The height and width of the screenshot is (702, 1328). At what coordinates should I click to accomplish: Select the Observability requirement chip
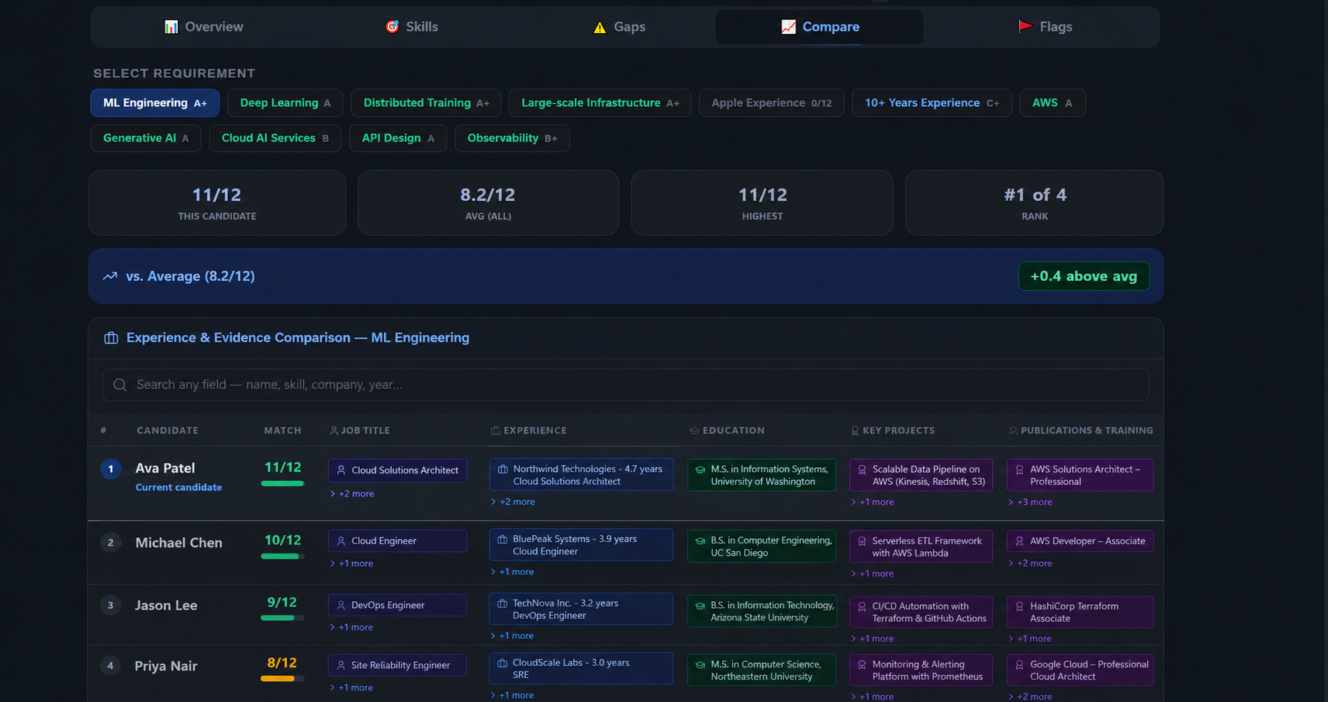pos(512,139)
